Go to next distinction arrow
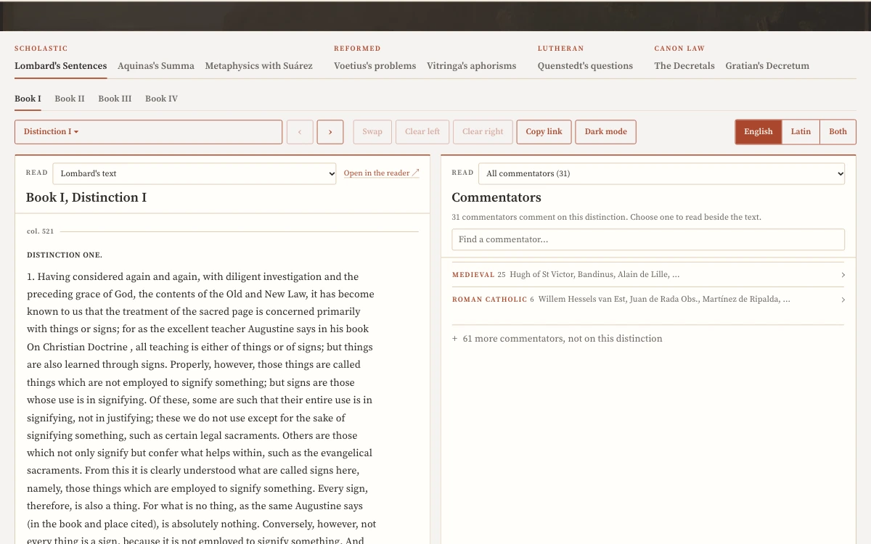 (x=330, y=132)
